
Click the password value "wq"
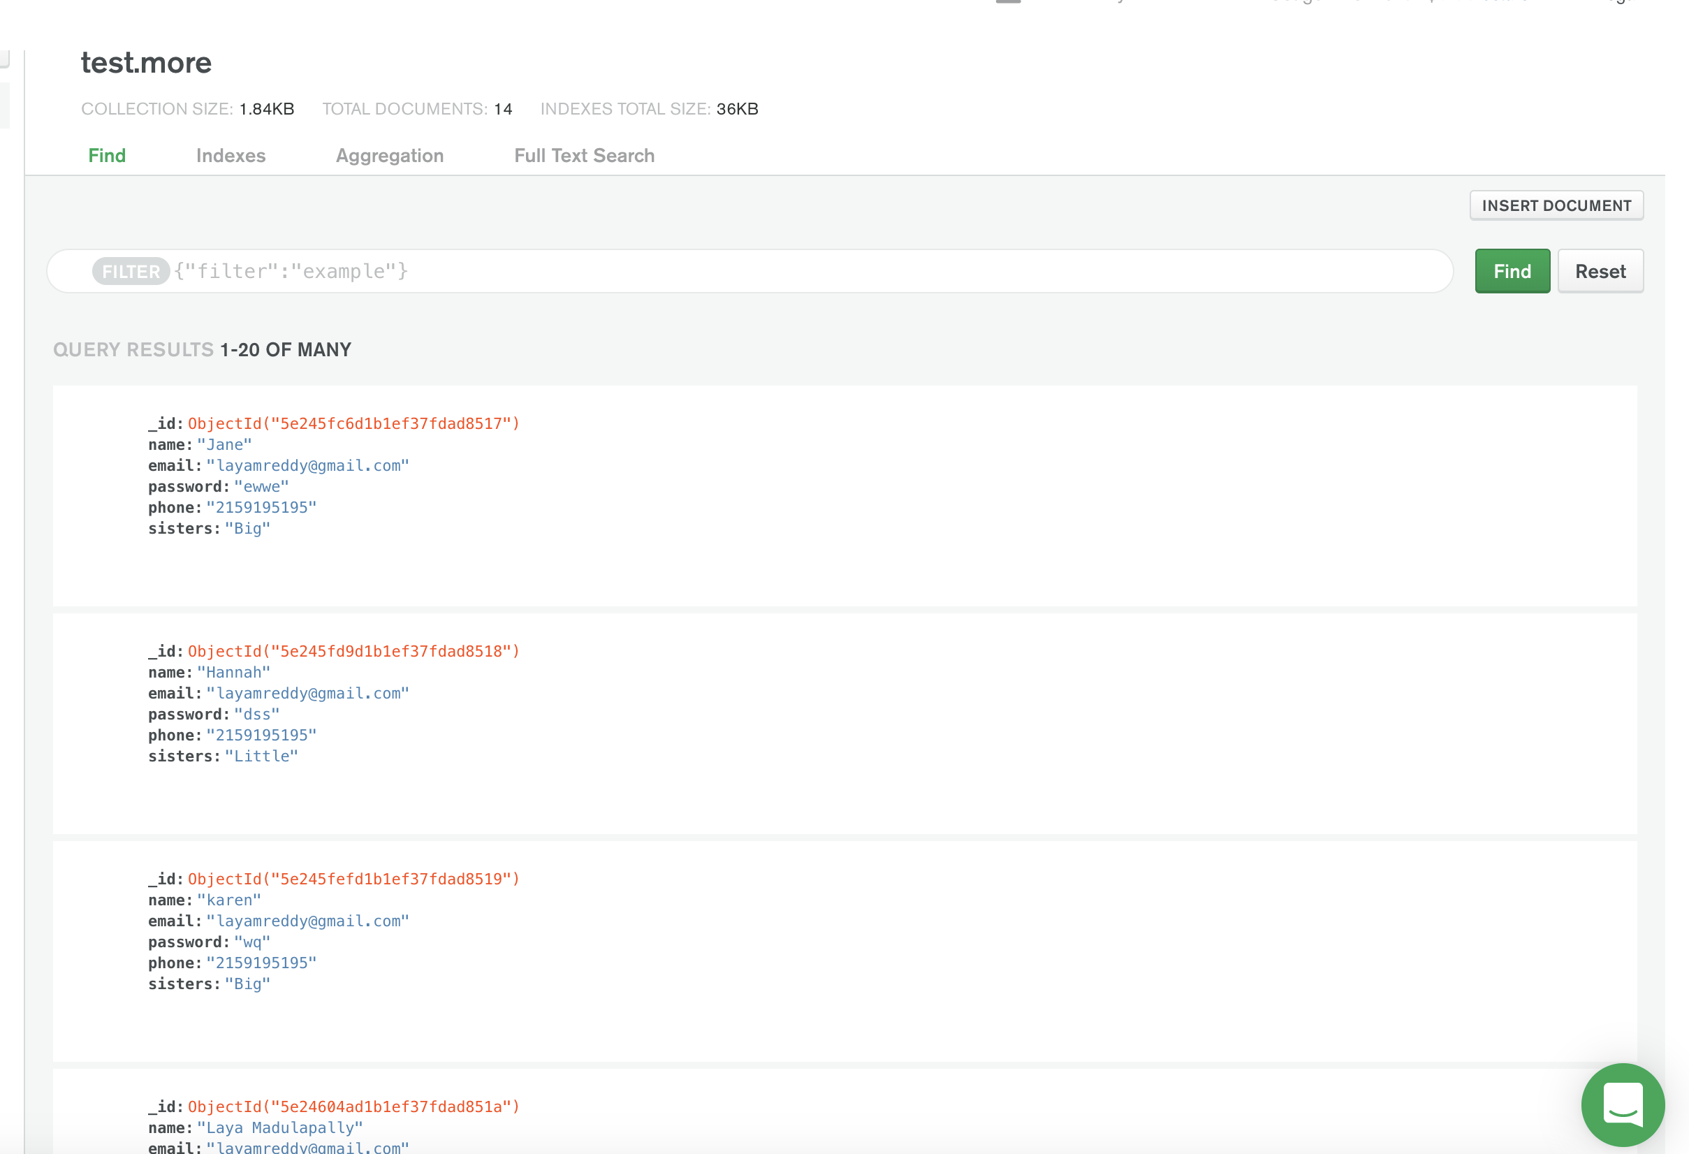[251, 942]
